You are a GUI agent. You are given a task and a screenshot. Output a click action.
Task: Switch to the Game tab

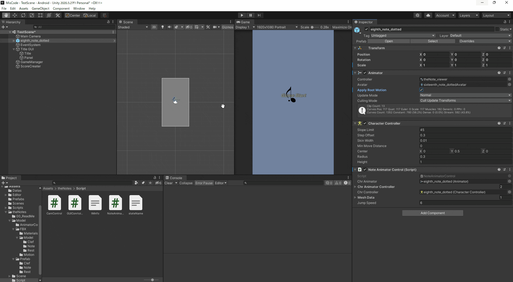tap(244, 22)
